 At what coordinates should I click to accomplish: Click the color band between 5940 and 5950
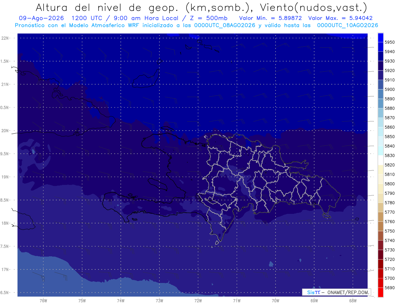tap(380, 47)
